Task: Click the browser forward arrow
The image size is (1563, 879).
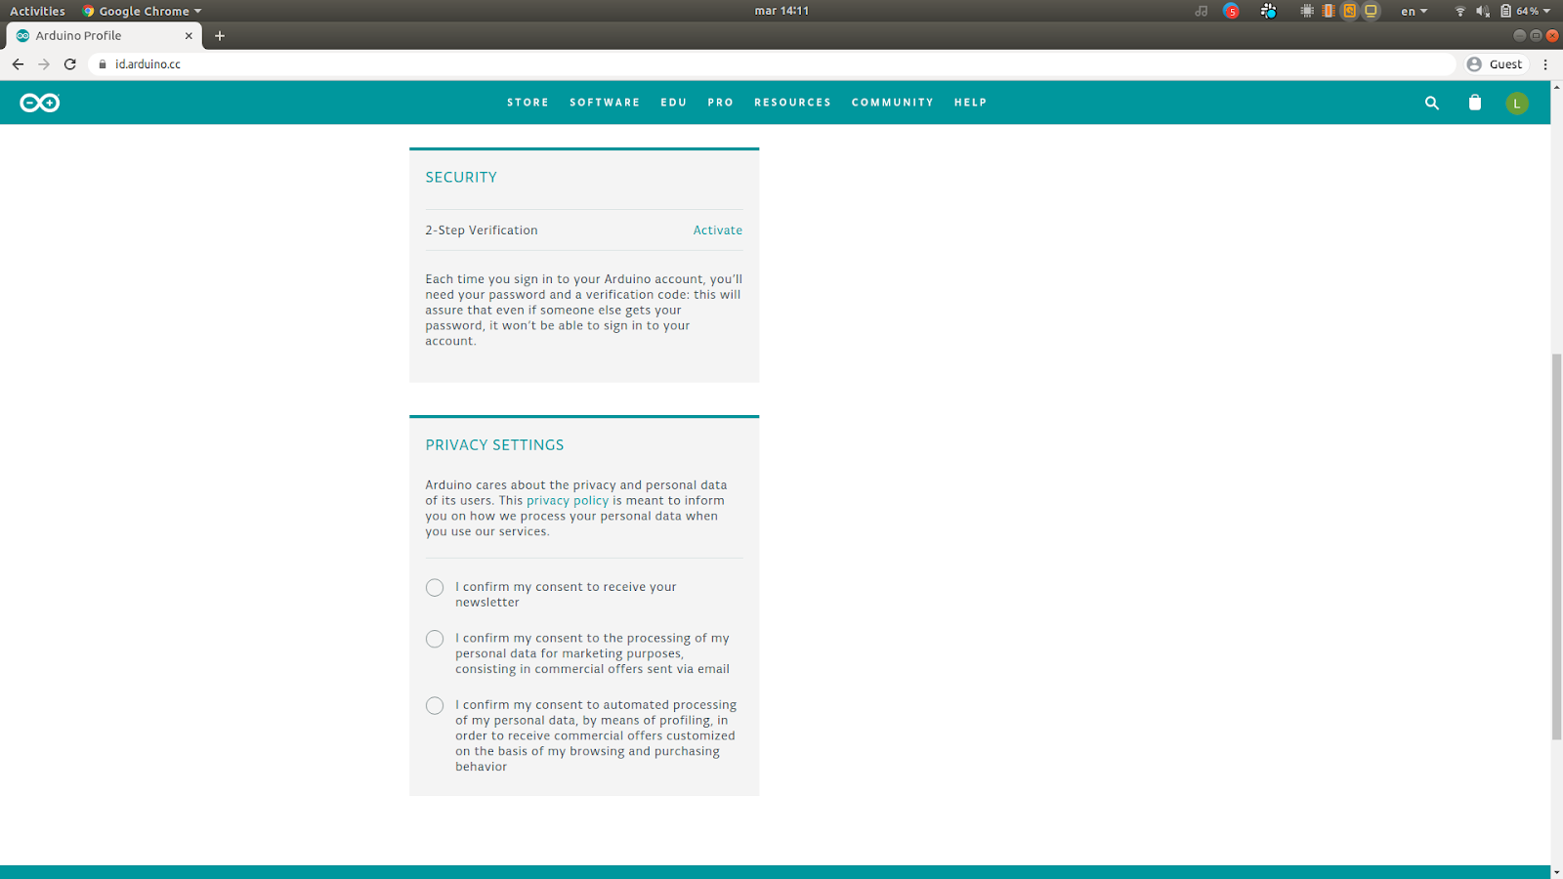Action: point(44,63)
